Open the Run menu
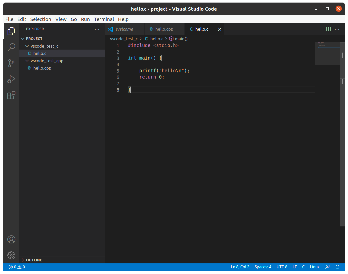Screen dimensions: 348x274 pyautogui.click(x=85, y=19)
